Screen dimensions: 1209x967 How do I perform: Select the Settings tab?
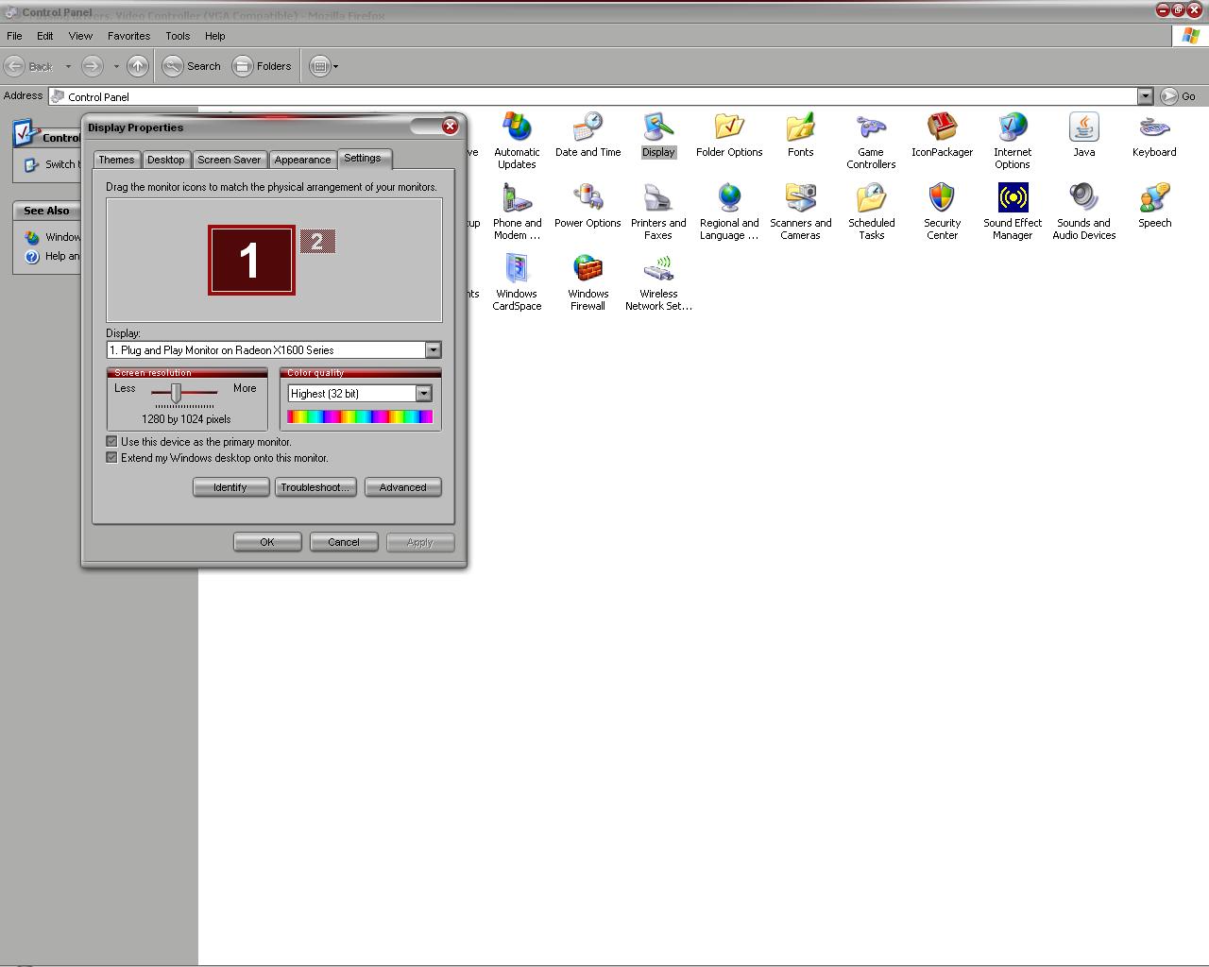pos(363,158)
